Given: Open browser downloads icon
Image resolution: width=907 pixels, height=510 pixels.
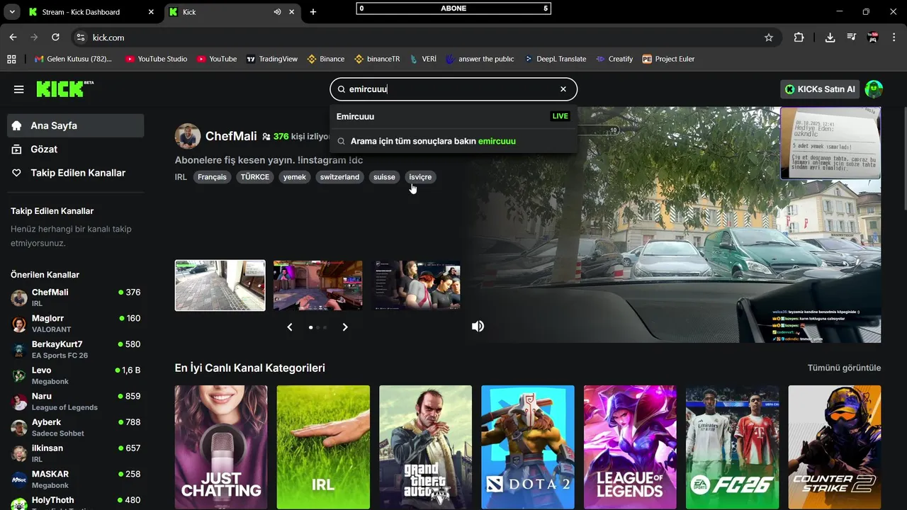Looking at the screenshot, I should [830, 38].
